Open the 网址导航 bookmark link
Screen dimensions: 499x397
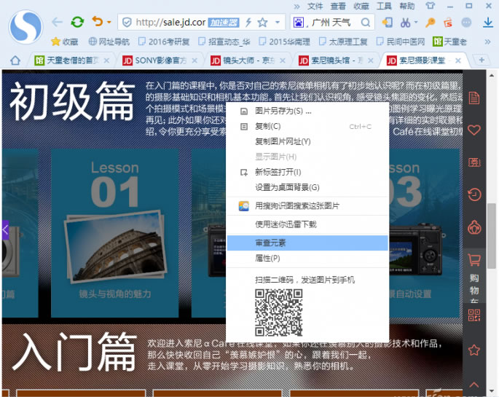pos(109,42)
